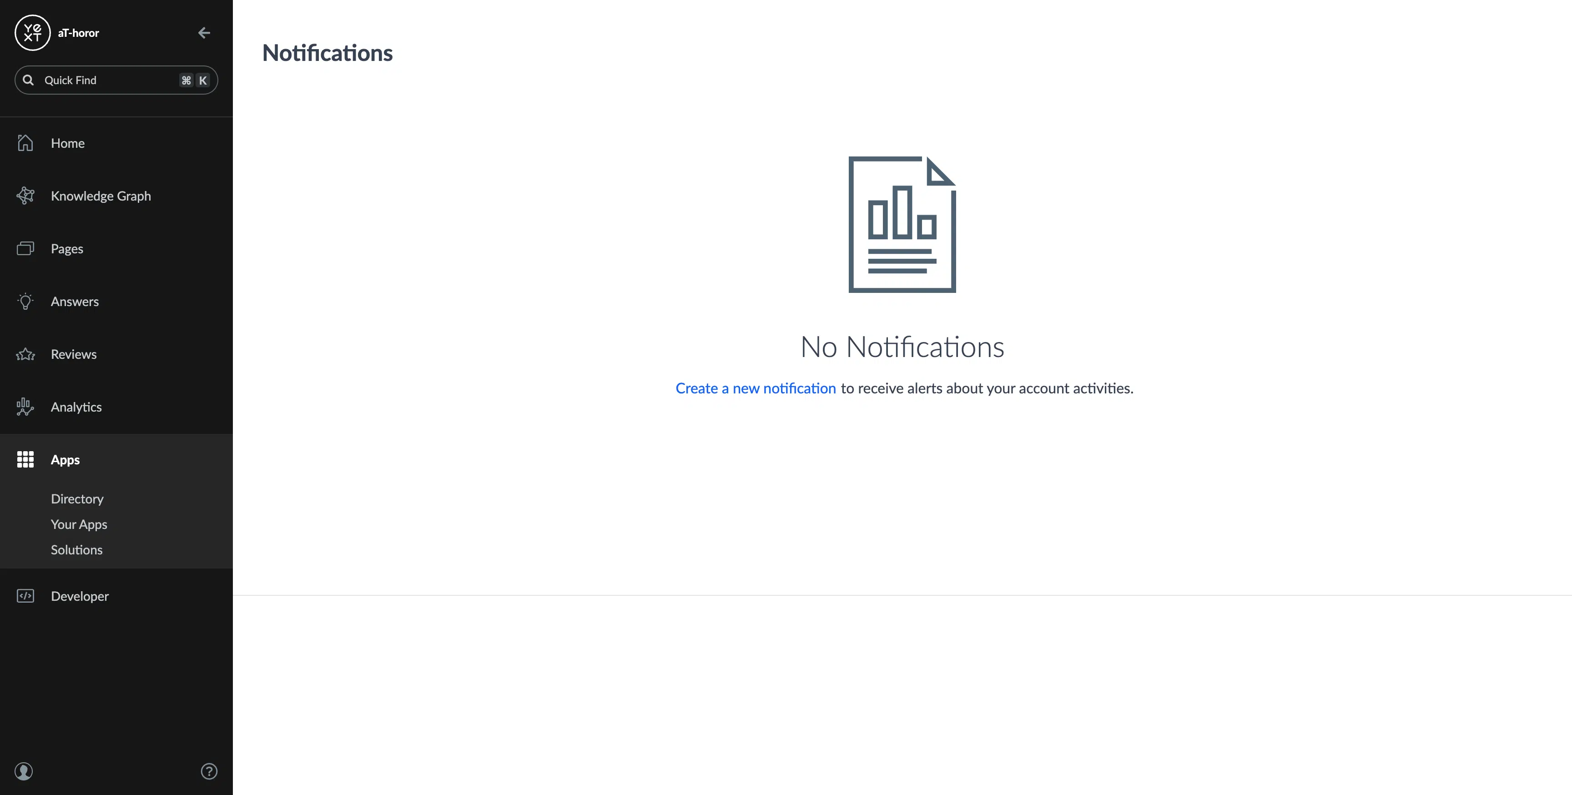Open the Directory submenu item
Image resolution: width=1572 pixels, height=795 pixels.
[77, 498]
